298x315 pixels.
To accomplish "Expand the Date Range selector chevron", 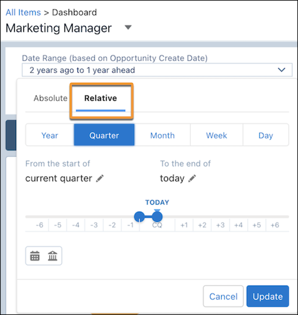I will point(281,70).
